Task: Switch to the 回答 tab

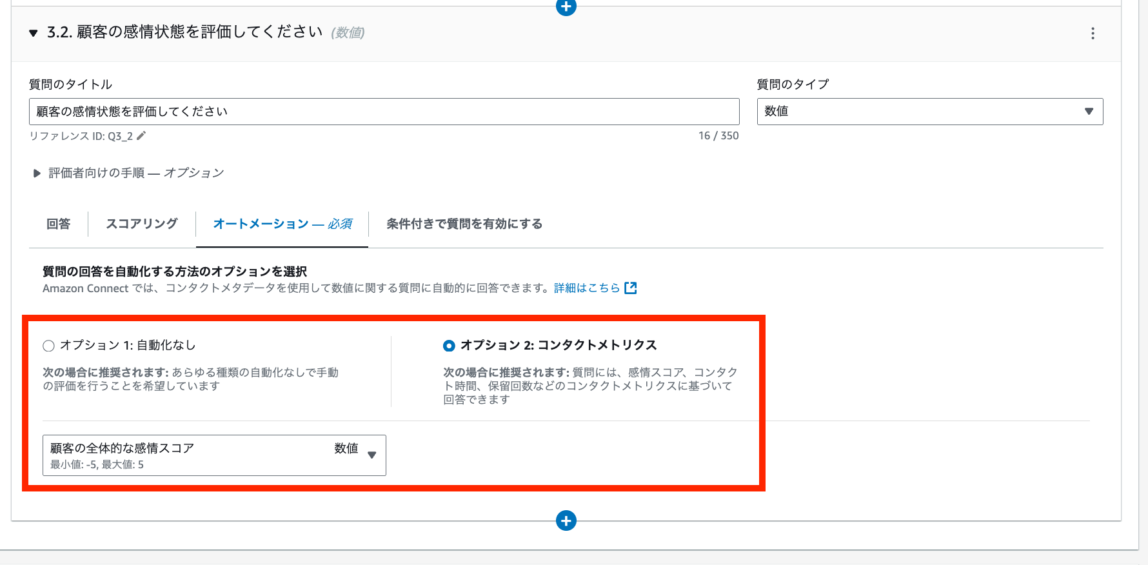Action: (58, 224)
